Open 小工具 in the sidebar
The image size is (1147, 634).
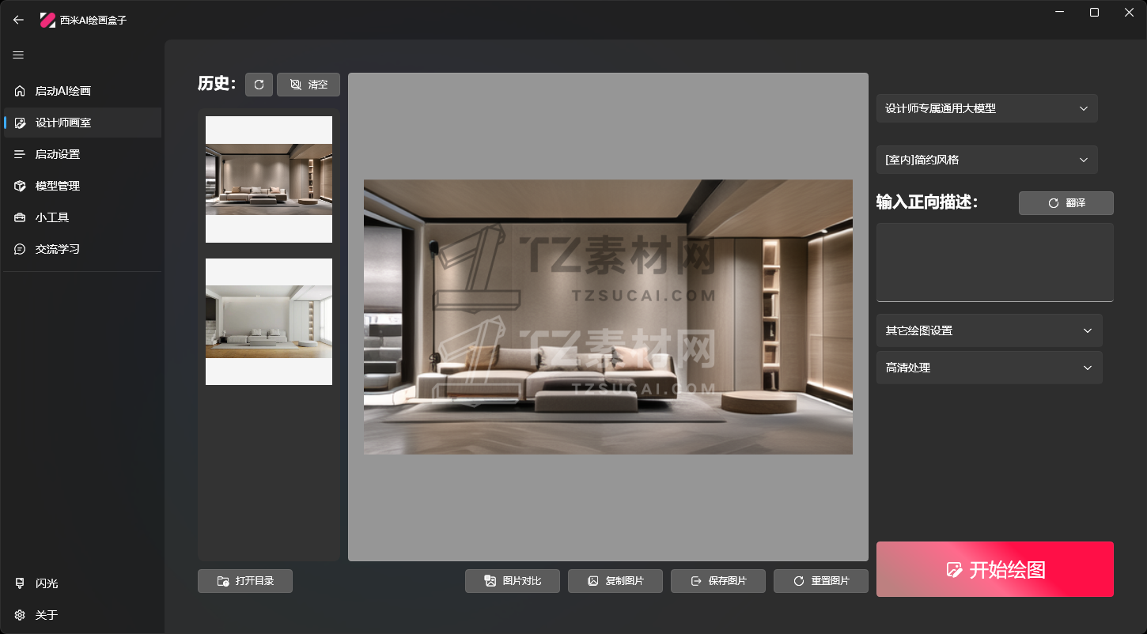click(x=83, y=217)
